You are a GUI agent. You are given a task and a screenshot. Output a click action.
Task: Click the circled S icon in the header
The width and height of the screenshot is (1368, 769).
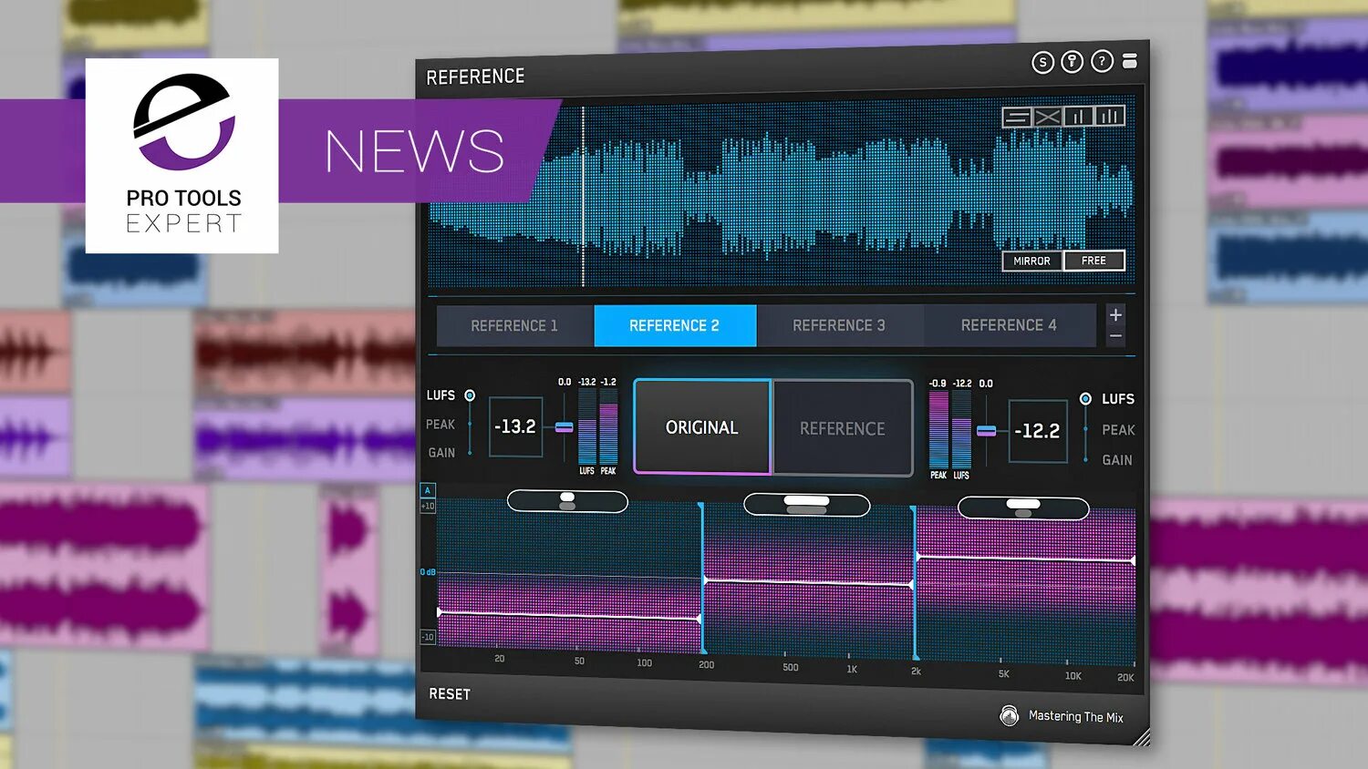pos(1042,62)
